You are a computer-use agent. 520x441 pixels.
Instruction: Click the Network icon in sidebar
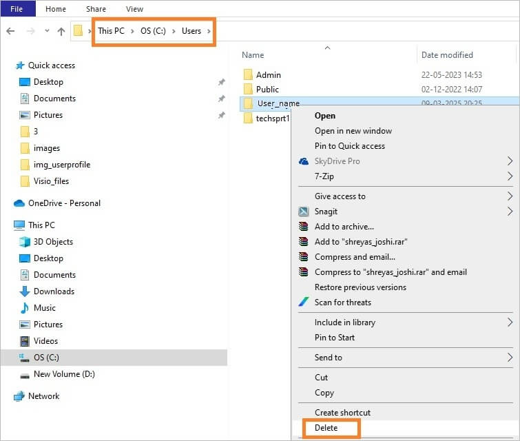[19, 396]
